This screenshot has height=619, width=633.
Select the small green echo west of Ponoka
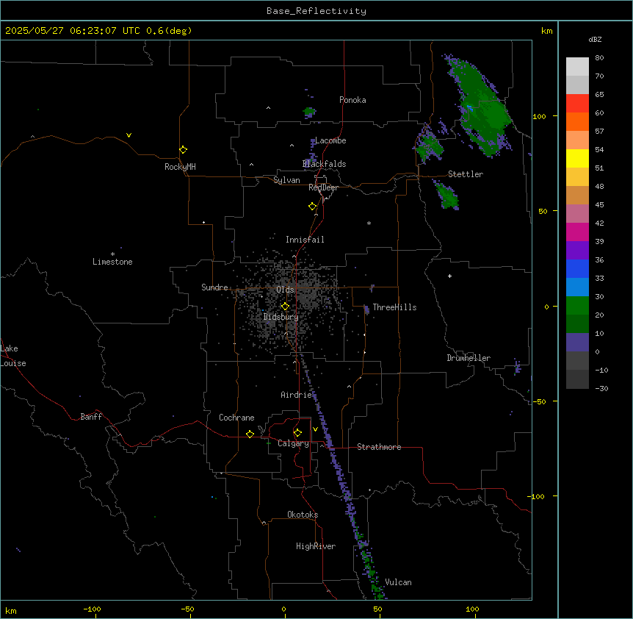click(x=309, y=112)
